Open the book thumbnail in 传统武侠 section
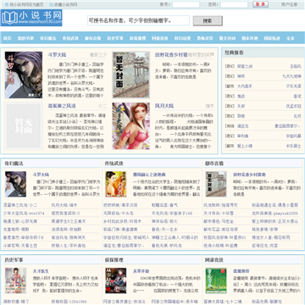 (x=116, y=184)
